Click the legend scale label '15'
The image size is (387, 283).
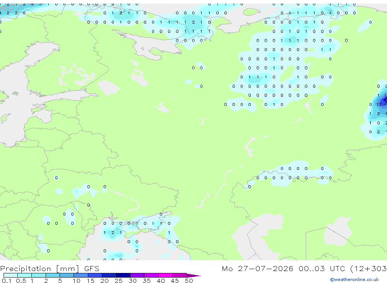[91, 281]
